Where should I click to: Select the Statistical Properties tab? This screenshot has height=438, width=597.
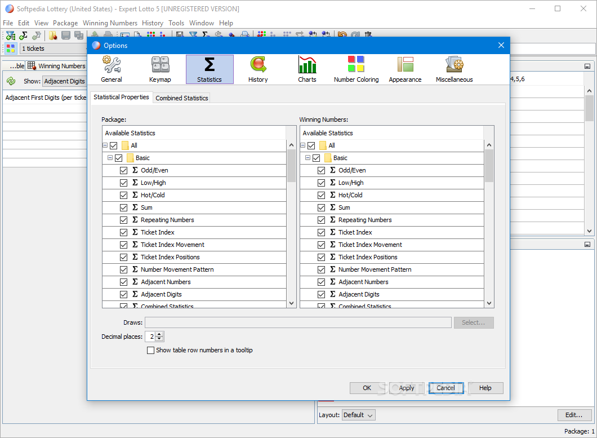(121, 97)
